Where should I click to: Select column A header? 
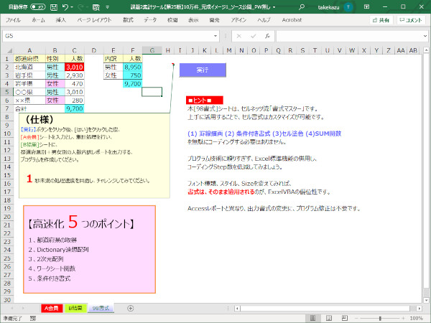pyautogui.click(x=29, y=50)
